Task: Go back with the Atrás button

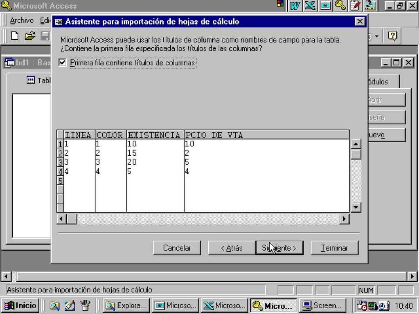Action: pyautogui.click(x=232, y=248)
